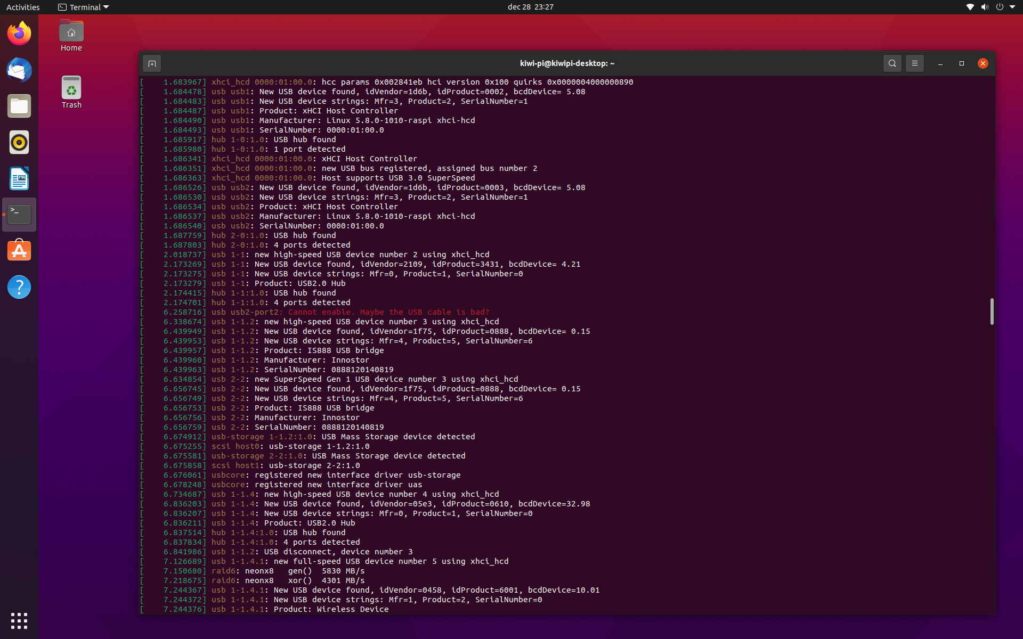Open LibreOffice Writer from dock
This screenshot has height=639, width=1023.
[x=19, y=179]
